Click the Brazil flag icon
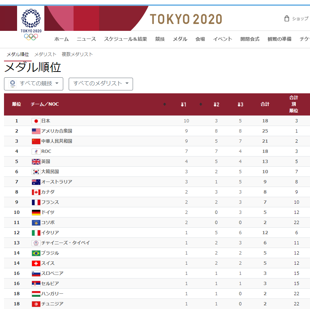Viewport: 310px width, 309px height. tap(36, 253)
